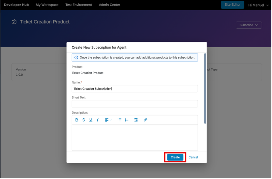Insert numbered list in Description
This screenshot has width=272, height=179.
(x=126, y=120)
